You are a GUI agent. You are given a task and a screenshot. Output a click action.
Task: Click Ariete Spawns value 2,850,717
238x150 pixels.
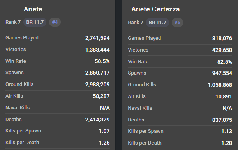point(97,73)
